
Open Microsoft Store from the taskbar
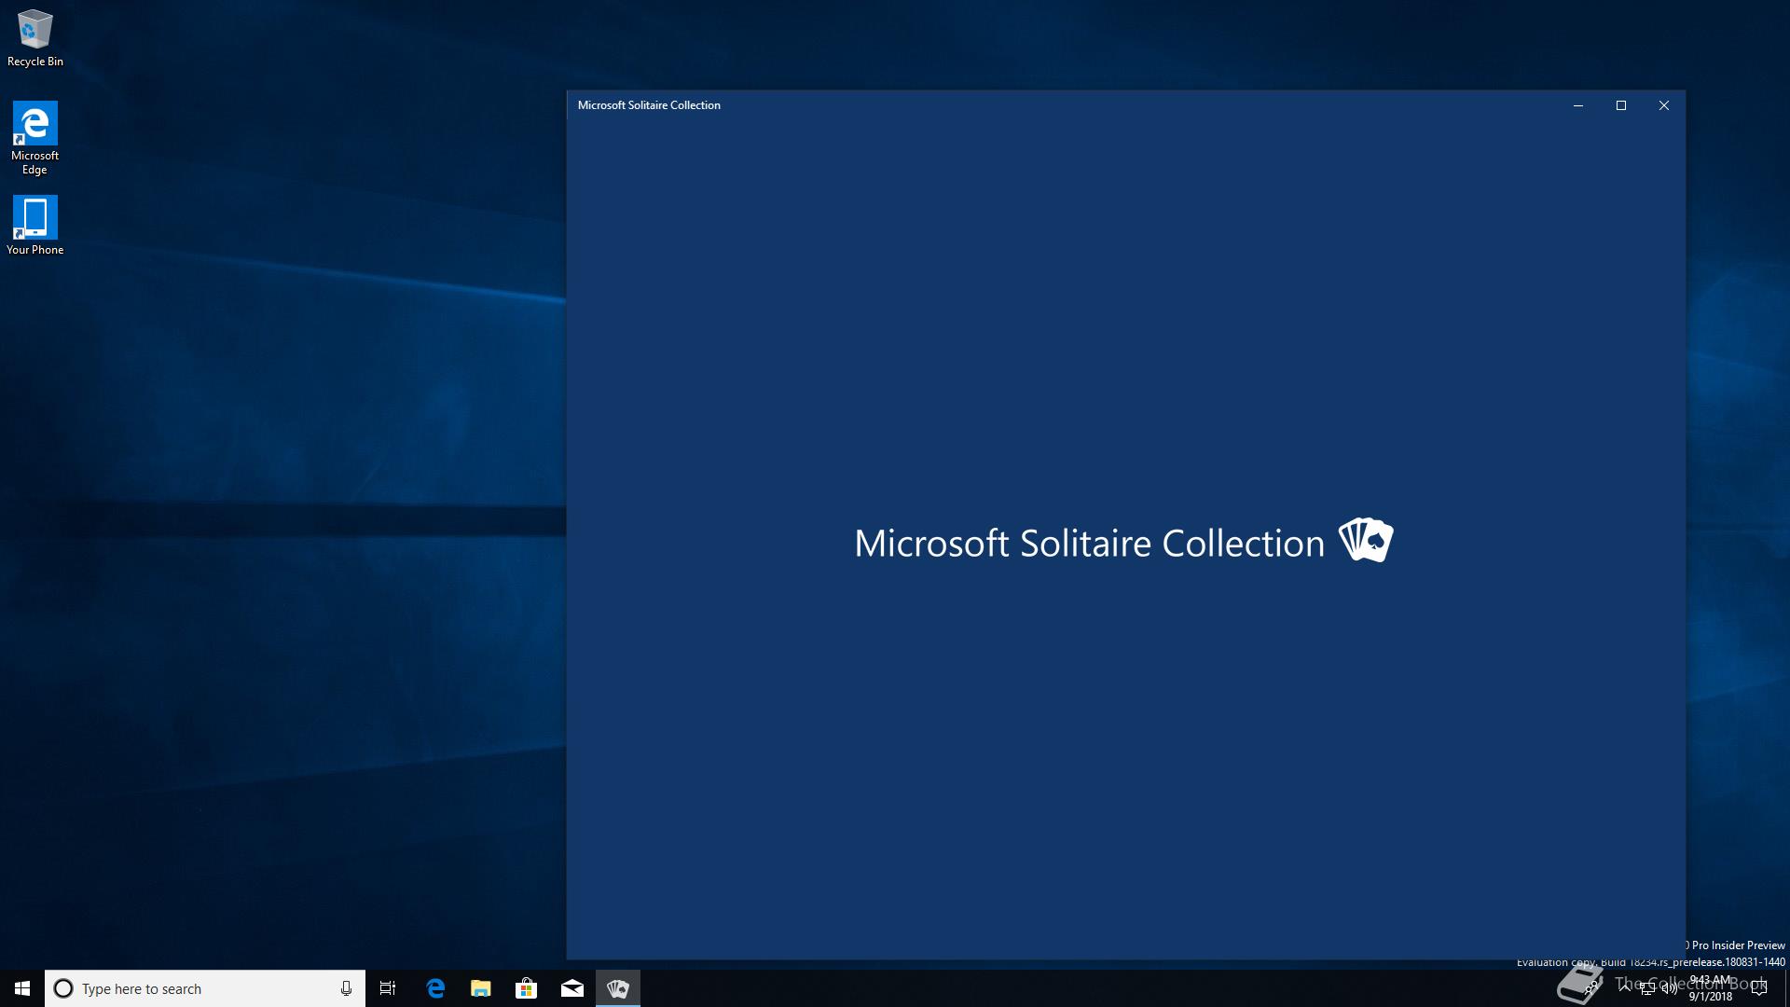pos(526,988)
